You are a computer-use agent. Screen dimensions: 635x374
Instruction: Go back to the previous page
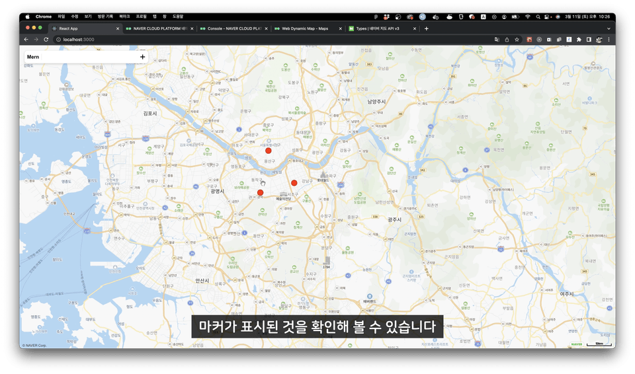[x=26, y=40]
